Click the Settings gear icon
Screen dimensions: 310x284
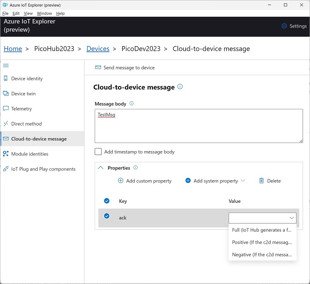click(284, 26)
